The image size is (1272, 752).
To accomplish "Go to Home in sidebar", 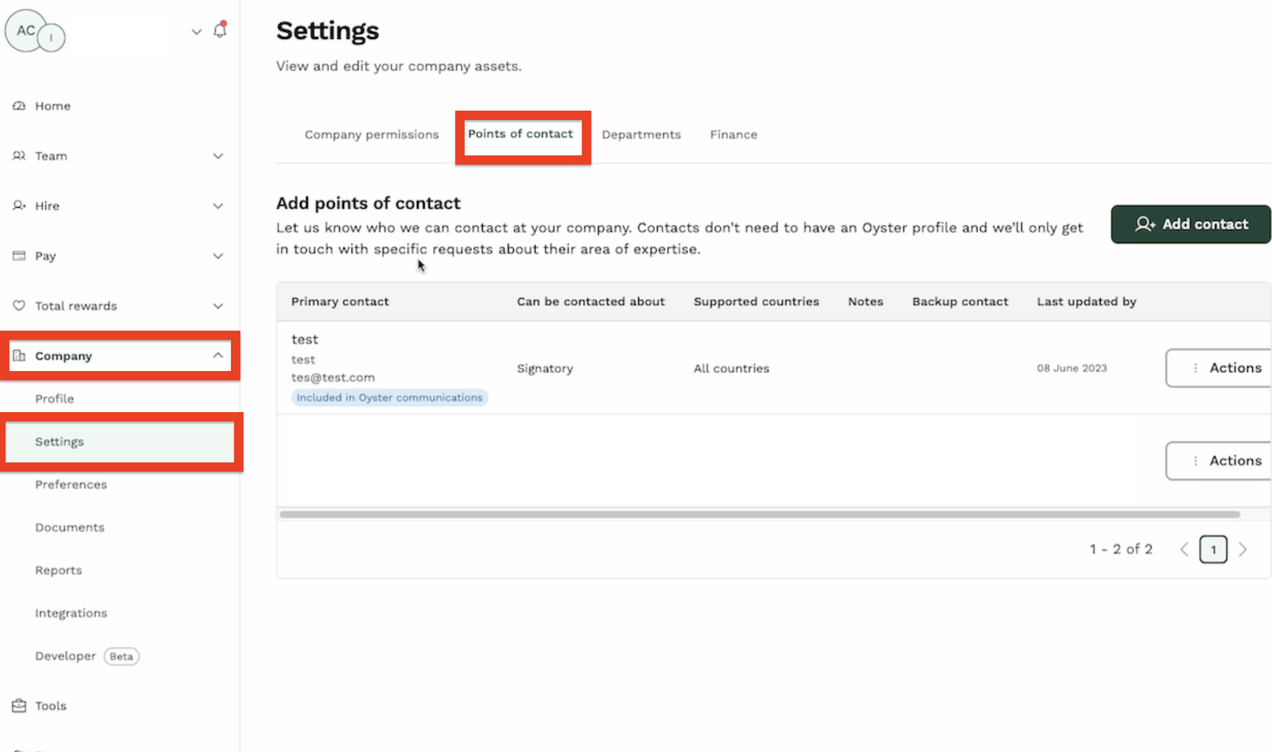I will click(53, 106).
